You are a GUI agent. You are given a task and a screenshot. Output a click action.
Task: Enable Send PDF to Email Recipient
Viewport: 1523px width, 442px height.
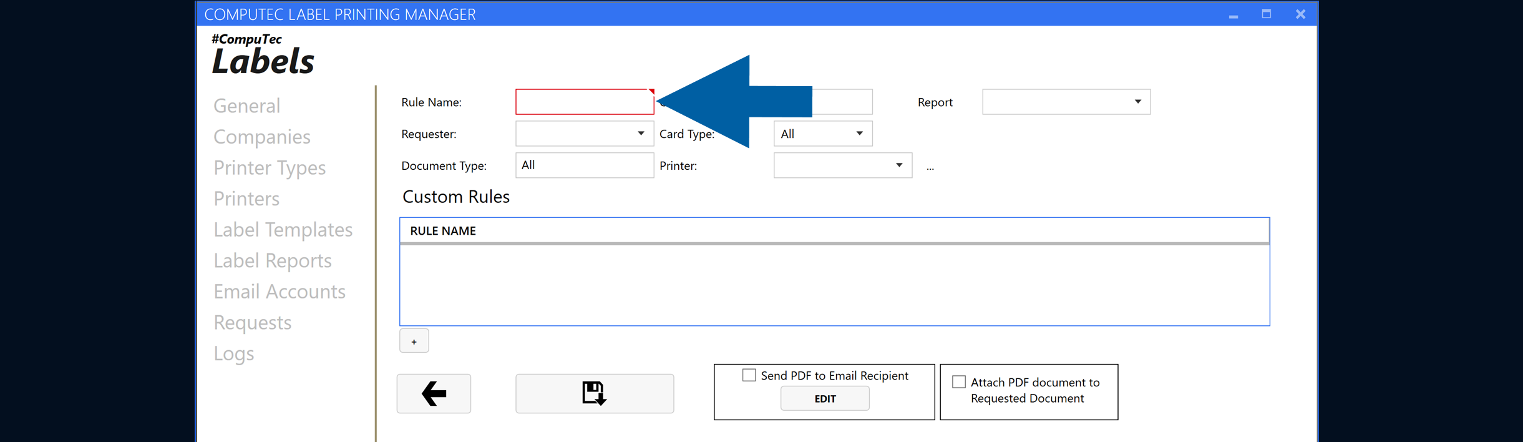749,375
